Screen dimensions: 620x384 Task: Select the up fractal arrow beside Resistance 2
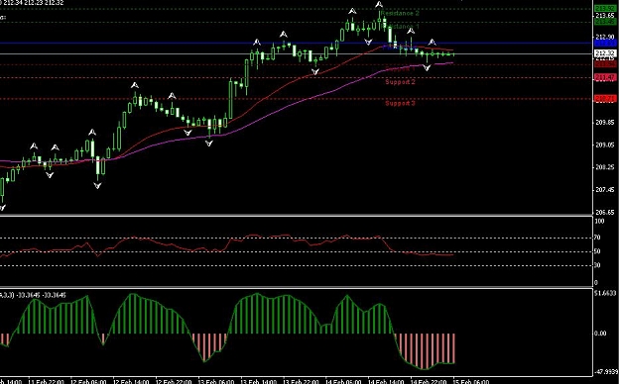379,5
